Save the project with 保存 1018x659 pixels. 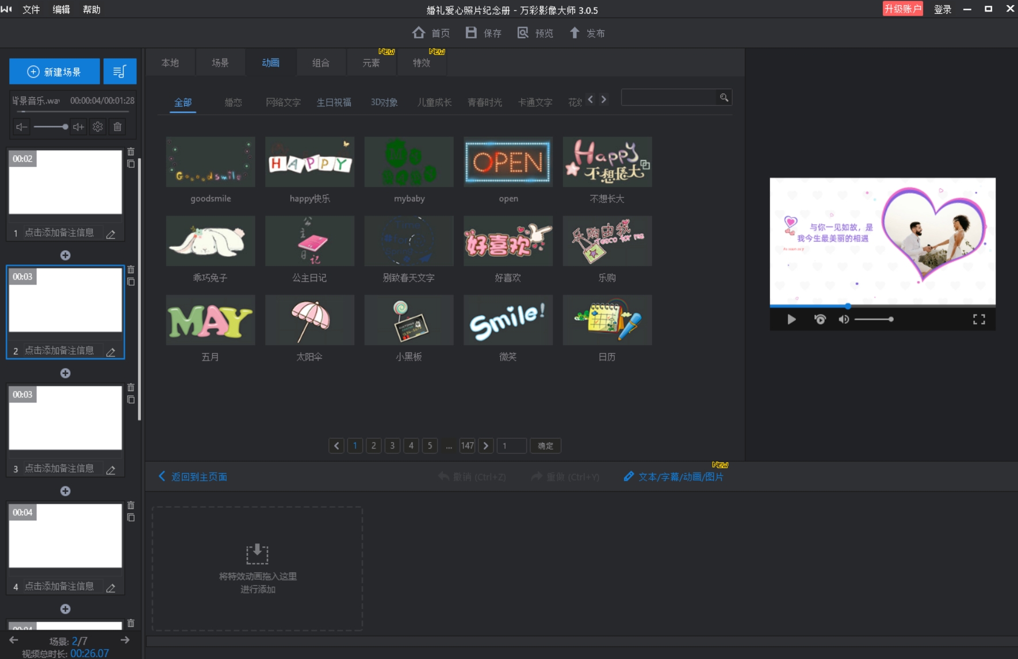(483, 33)
